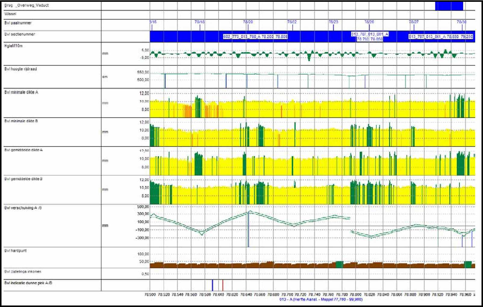The width and height of the screenshot is (483, 307).
Task: Click section label ending 78.200 78.808
Action: 255,37
